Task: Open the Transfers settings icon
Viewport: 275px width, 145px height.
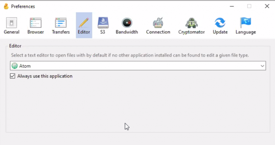Action: pyautogui.click(x=61, y=23)
